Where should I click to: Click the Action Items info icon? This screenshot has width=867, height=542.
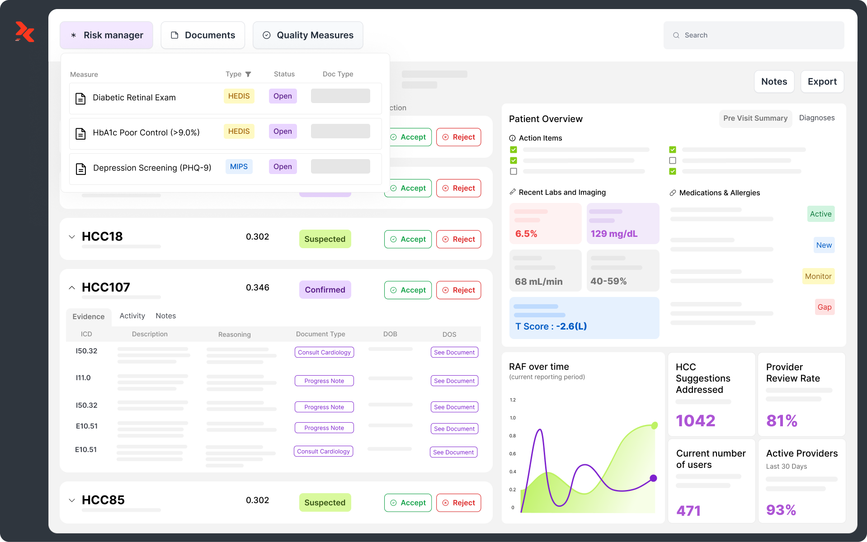point(513,138)
